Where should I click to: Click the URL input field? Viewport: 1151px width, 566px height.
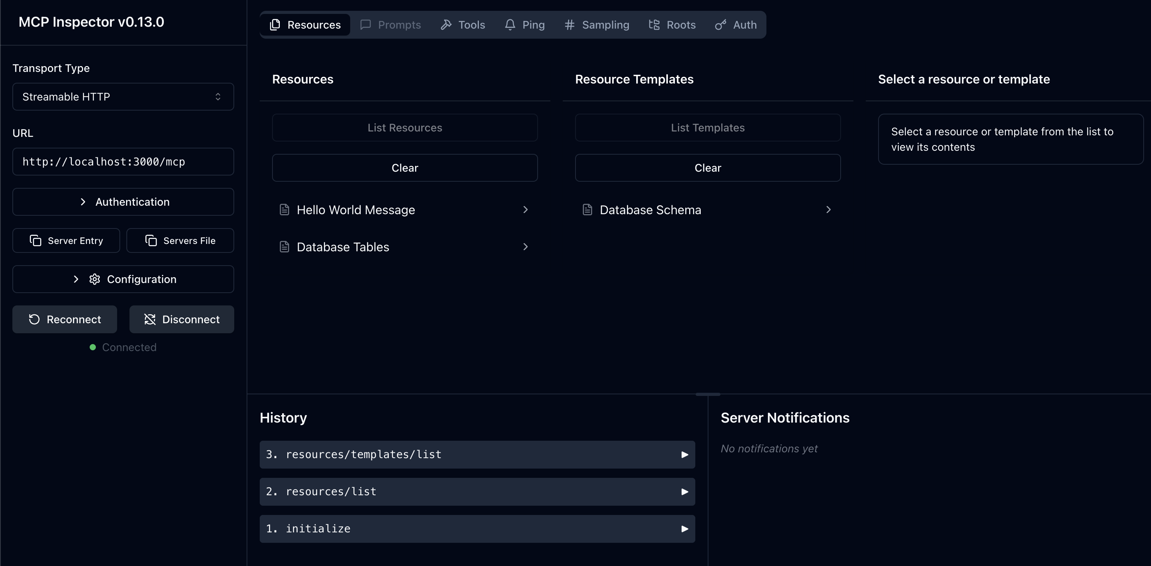pos(123,161)
